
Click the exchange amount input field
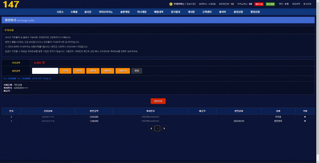click(x=45, y=70)
